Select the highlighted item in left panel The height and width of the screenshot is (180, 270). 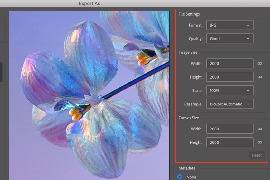tap(1, 72)
